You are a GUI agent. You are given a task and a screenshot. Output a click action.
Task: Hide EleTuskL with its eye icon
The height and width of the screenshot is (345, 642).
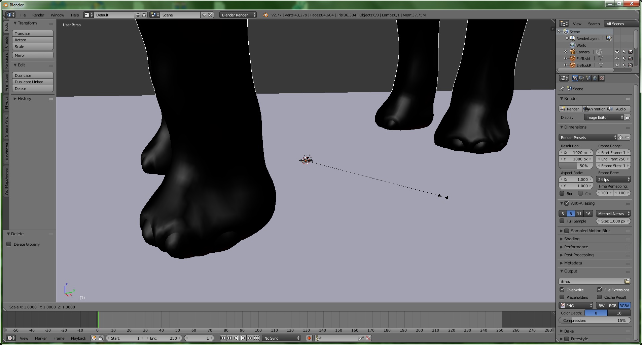[617, 58]
